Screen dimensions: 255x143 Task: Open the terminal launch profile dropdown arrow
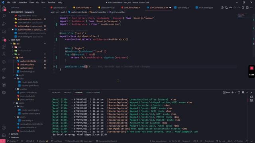click(x=235, y=92)
